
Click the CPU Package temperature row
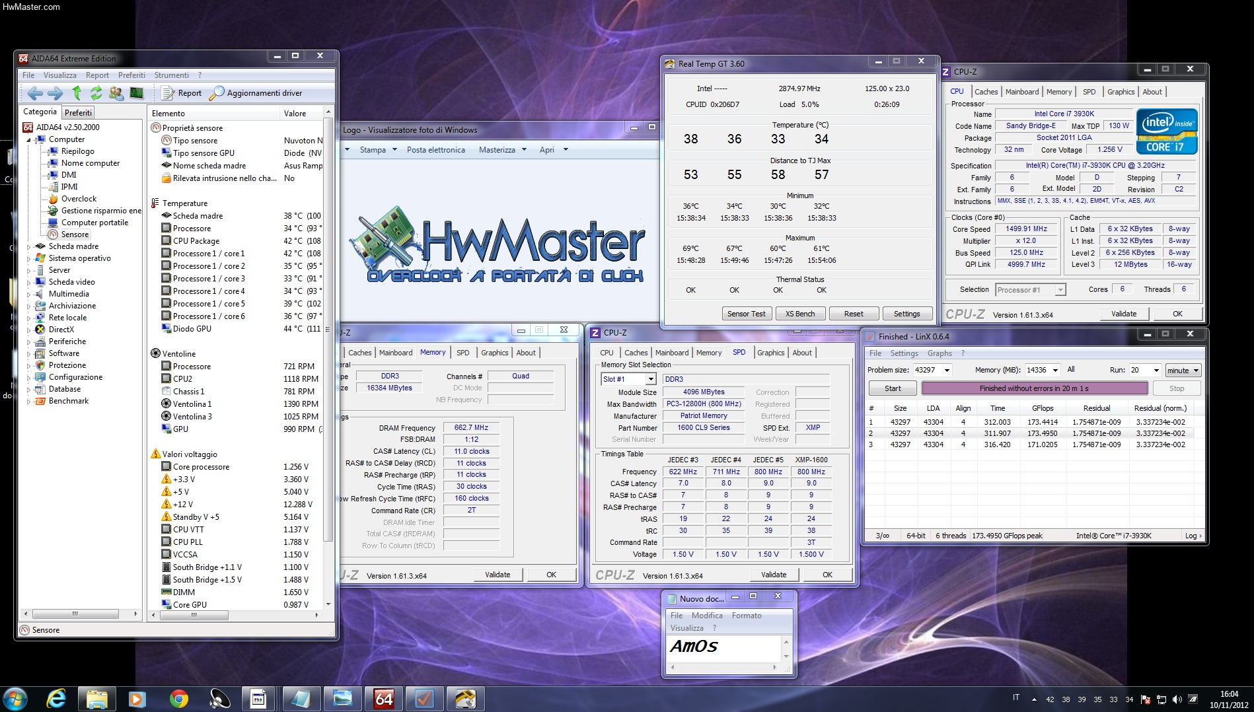click(242, 241)
